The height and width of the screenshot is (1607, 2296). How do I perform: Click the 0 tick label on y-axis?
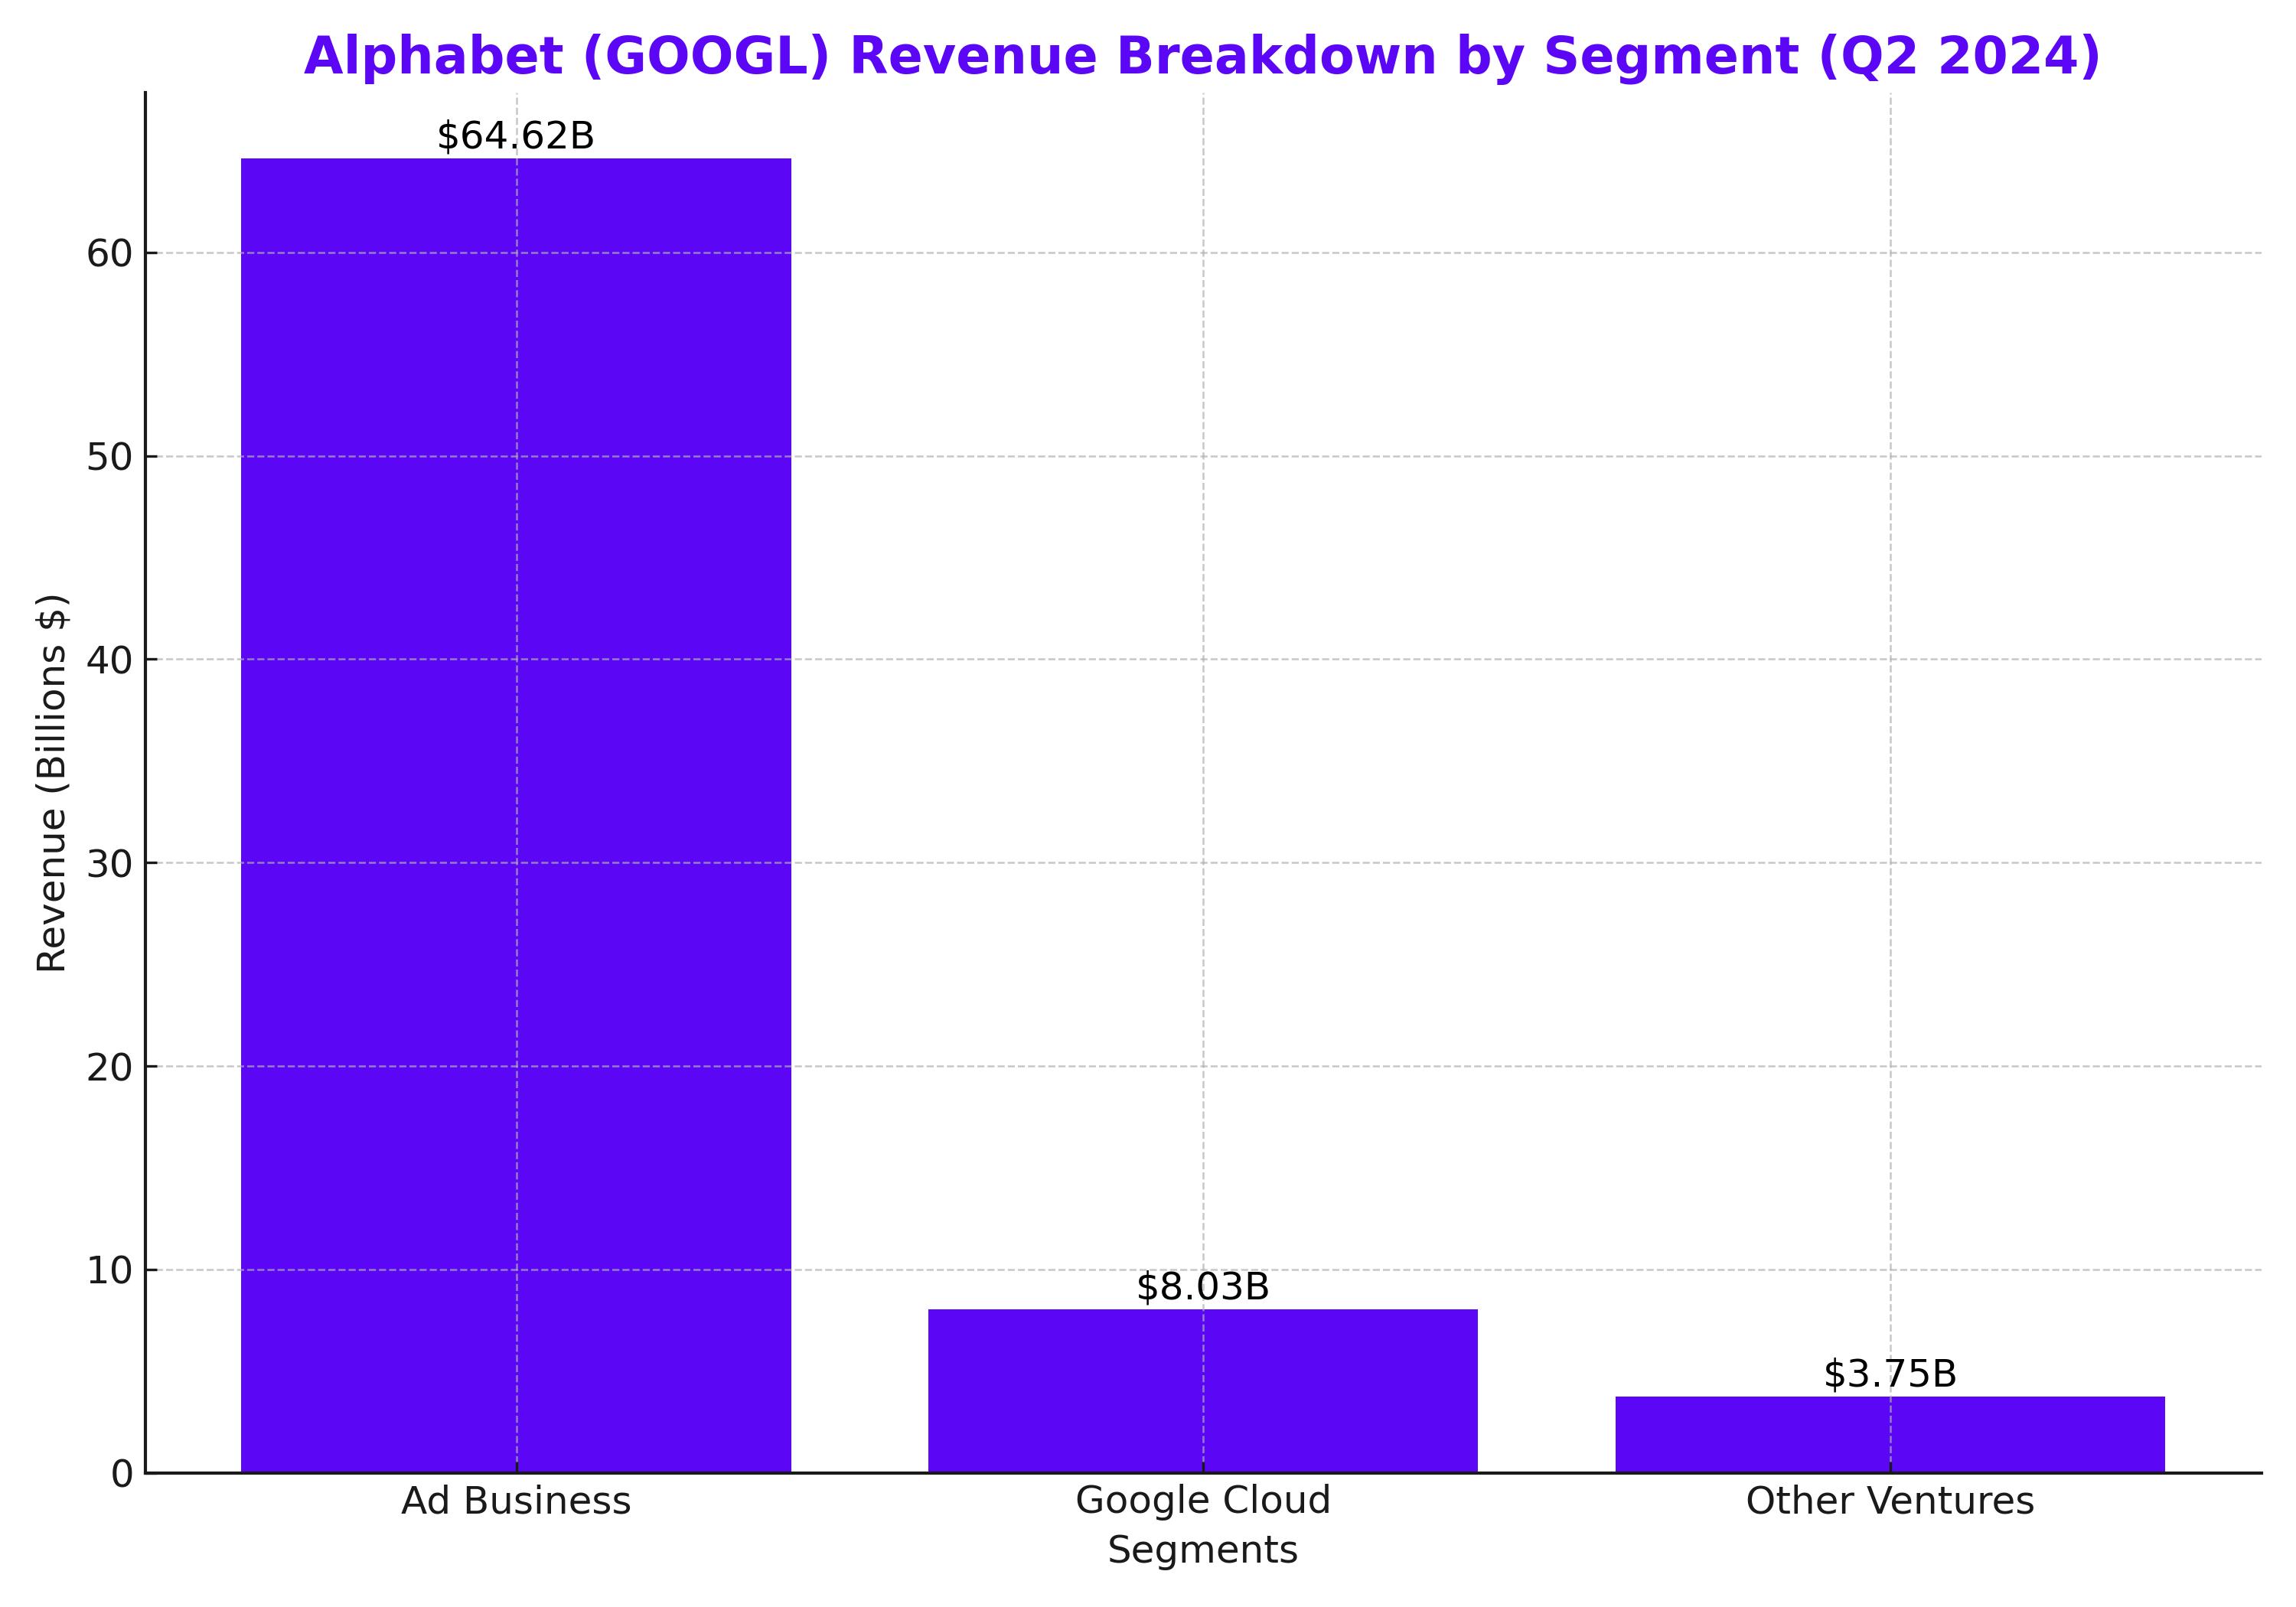pyautogui.click(x=122, y=1474)
